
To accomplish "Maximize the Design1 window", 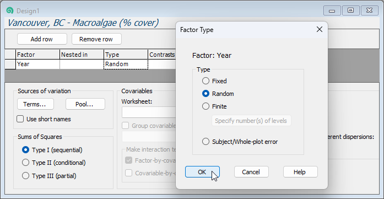I will coord(351,11).
